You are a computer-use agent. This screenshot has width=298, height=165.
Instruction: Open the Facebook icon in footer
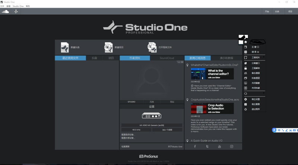point(195,146)
